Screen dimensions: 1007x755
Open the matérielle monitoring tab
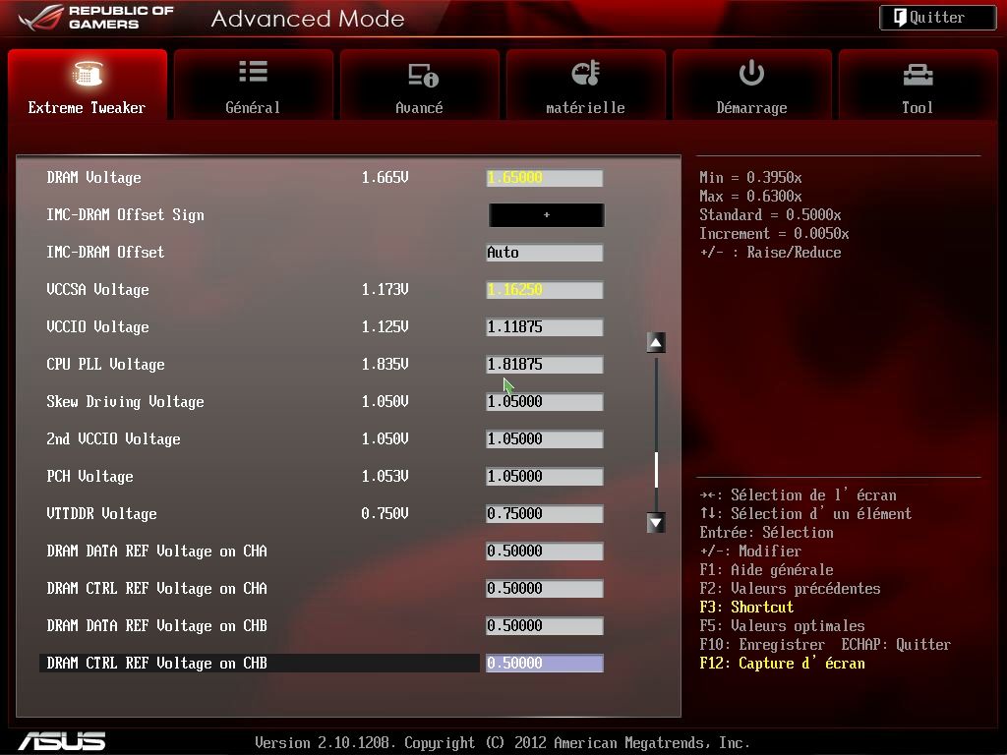coord(586,85)
